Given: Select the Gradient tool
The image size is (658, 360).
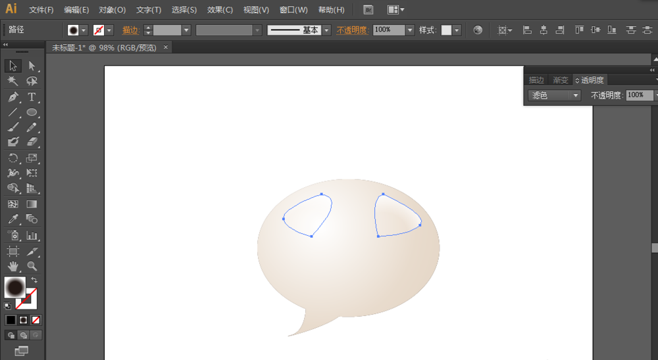Looking at the screenshot, I should click(32, 204).
